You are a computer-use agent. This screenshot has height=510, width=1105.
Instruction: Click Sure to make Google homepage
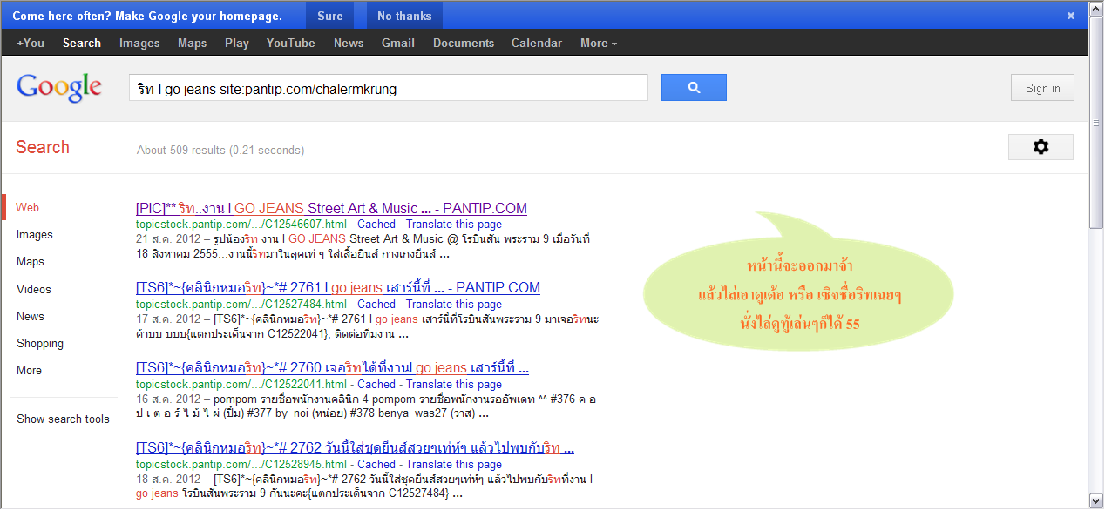pos(330,16)
